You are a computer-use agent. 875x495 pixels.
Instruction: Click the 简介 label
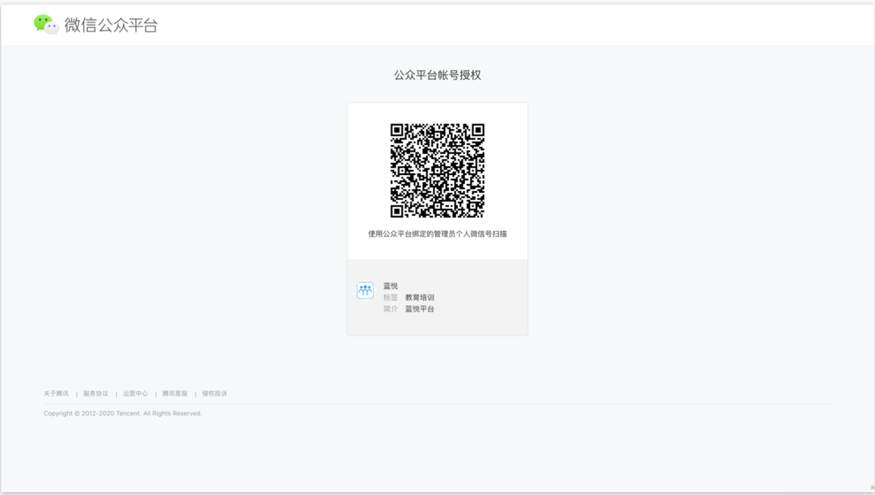390,309
